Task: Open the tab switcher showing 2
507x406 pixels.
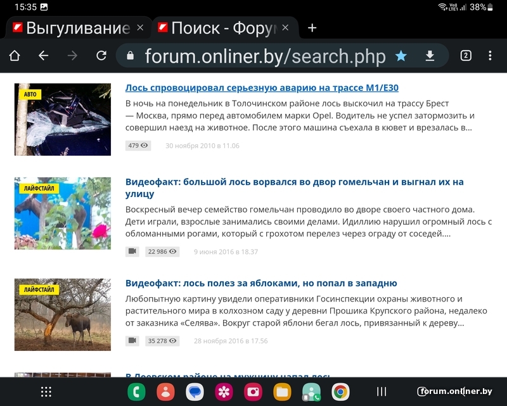Action: point(466,56)
